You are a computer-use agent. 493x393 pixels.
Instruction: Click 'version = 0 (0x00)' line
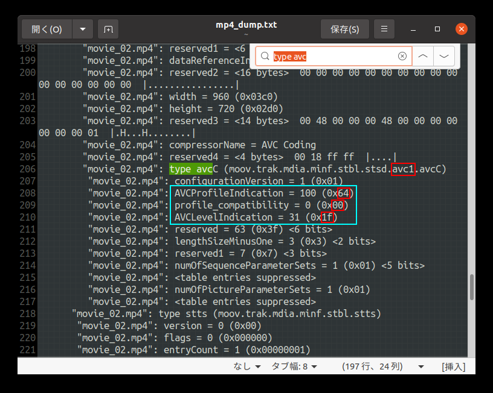[213, 326]
